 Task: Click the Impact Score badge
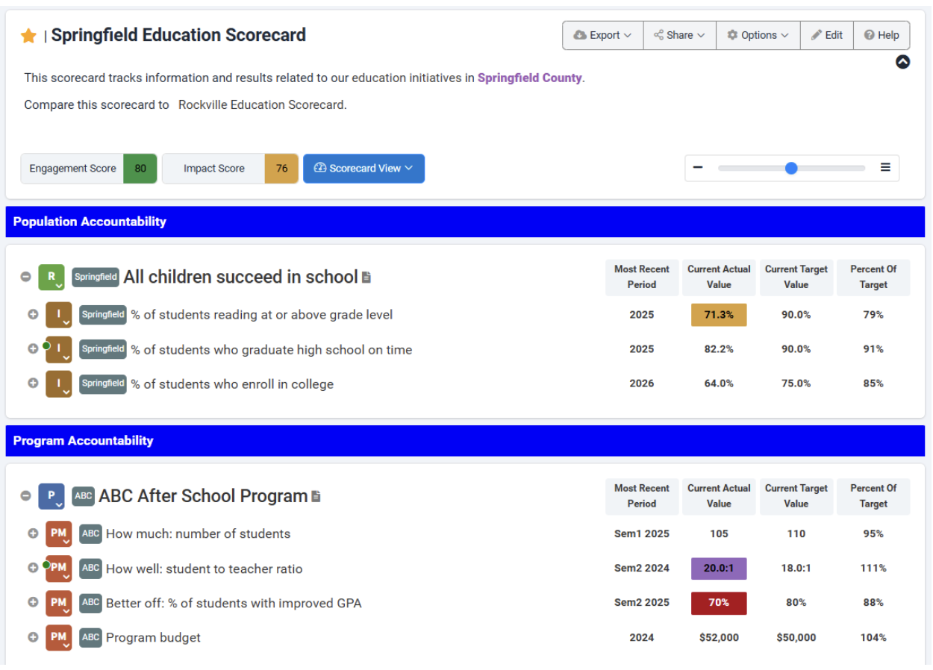tap(230, 169)
